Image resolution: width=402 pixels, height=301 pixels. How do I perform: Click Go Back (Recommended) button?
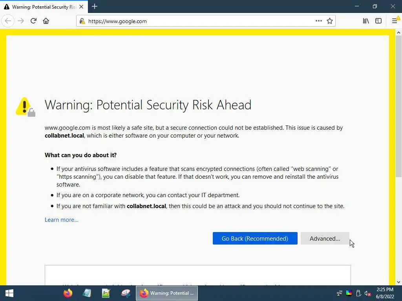tap(255, 238)
